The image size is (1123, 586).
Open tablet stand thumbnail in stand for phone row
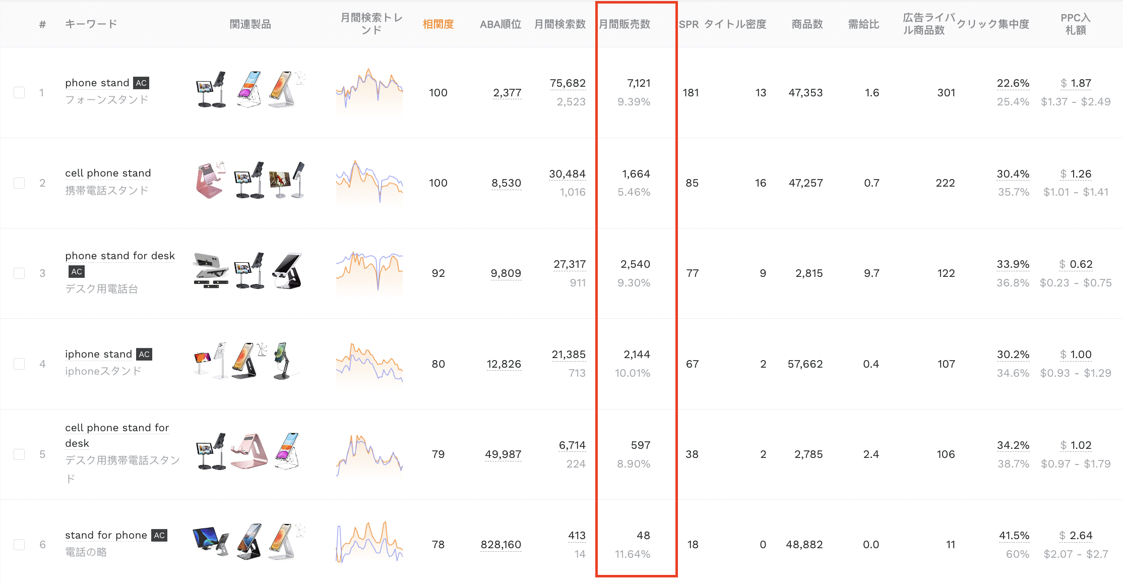point(211,542)
